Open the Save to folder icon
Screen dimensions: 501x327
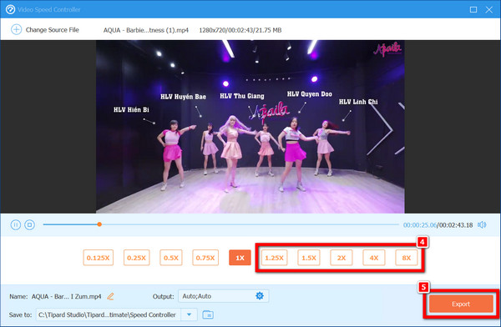coord(208,314)
